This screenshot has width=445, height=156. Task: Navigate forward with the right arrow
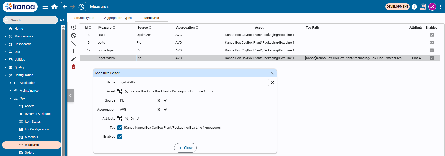(73, 7)
